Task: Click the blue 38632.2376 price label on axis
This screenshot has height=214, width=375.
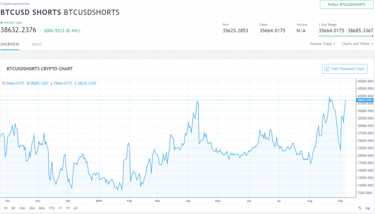Action: pyautogui.click(x=365, y=100)
